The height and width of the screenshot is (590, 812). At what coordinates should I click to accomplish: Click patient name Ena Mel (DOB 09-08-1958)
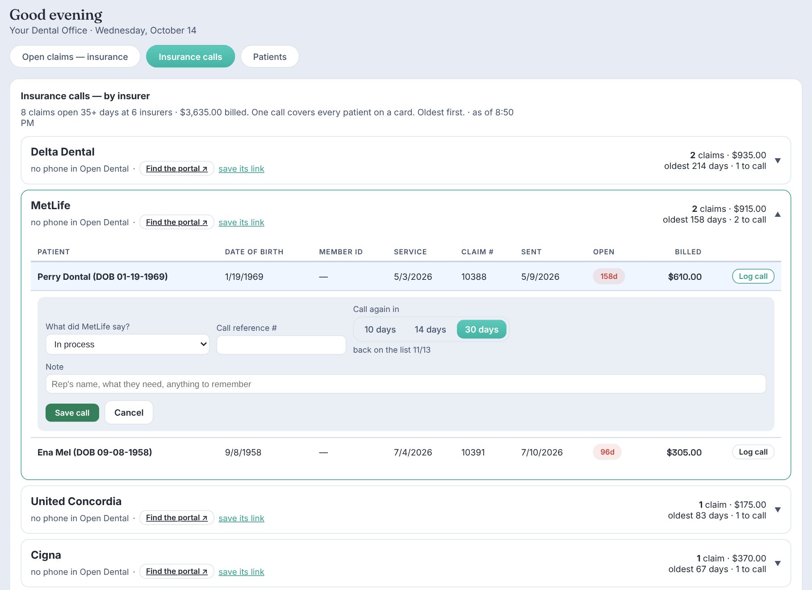95,452
